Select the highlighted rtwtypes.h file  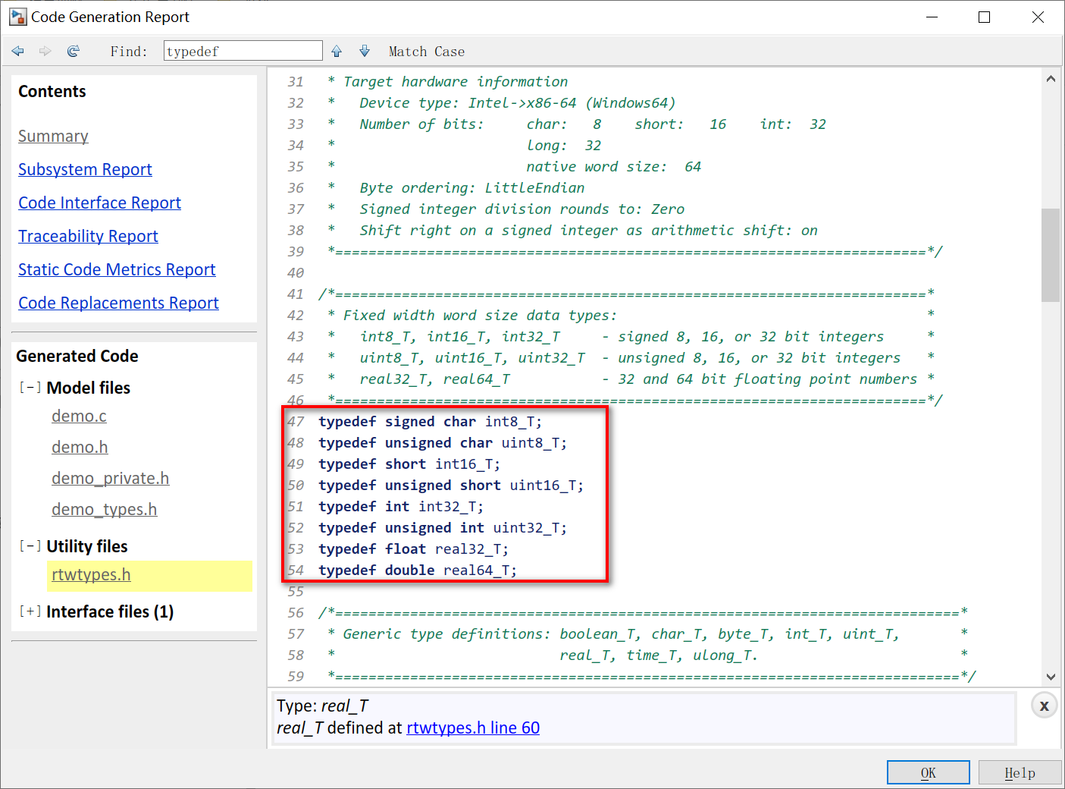point(91,574)
